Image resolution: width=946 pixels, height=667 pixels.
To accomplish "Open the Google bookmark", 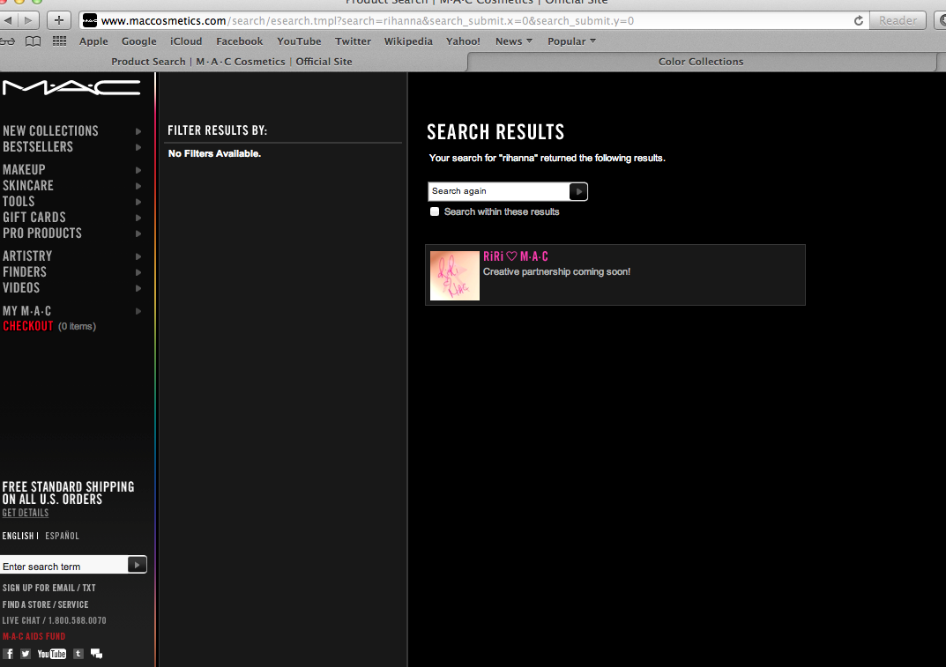I will [138, 41].
